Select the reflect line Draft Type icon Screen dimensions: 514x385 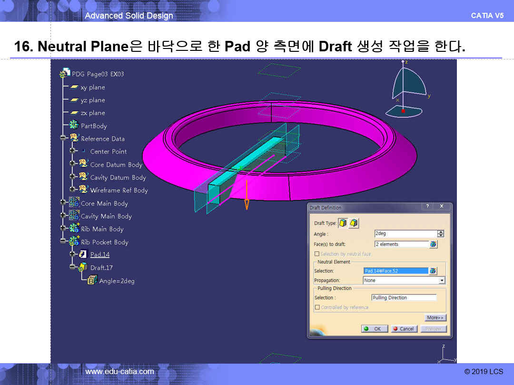click(x=354, y=223)
